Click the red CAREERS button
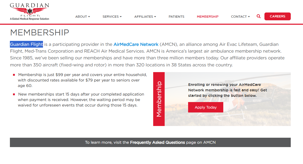The width and height of the screenshot is (303, 164). (277, 16)
